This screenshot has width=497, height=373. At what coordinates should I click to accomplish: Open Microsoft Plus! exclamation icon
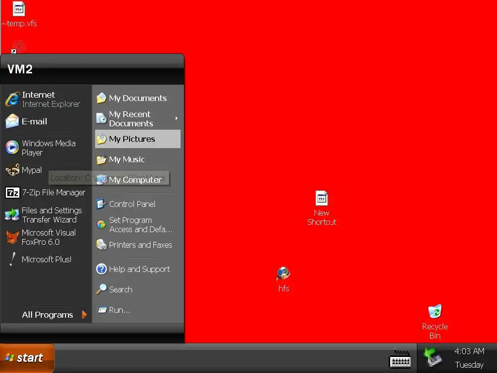[x=12, y=259]
